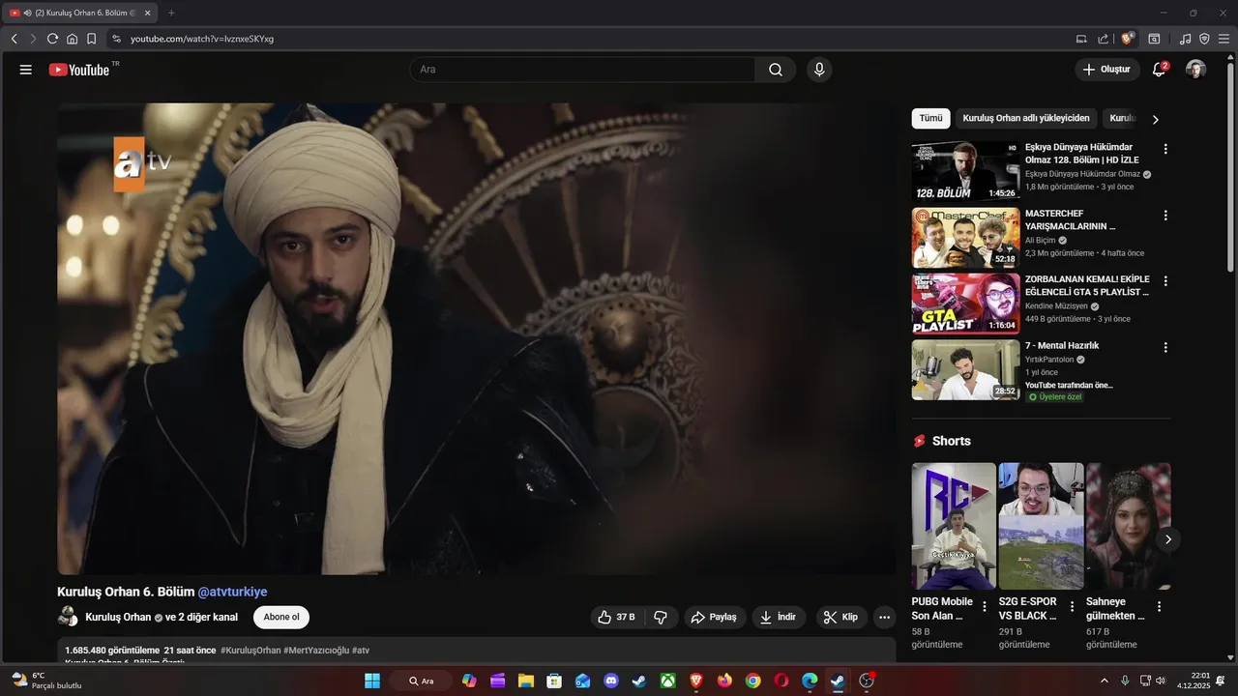Viewport: 1238px width, 696px height.
Task: Open Firefox from the taskbar
Action: (x=724, y=681)
